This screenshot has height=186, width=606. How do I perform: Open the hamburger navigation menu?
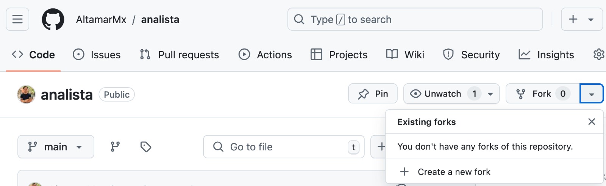(17, 19)
